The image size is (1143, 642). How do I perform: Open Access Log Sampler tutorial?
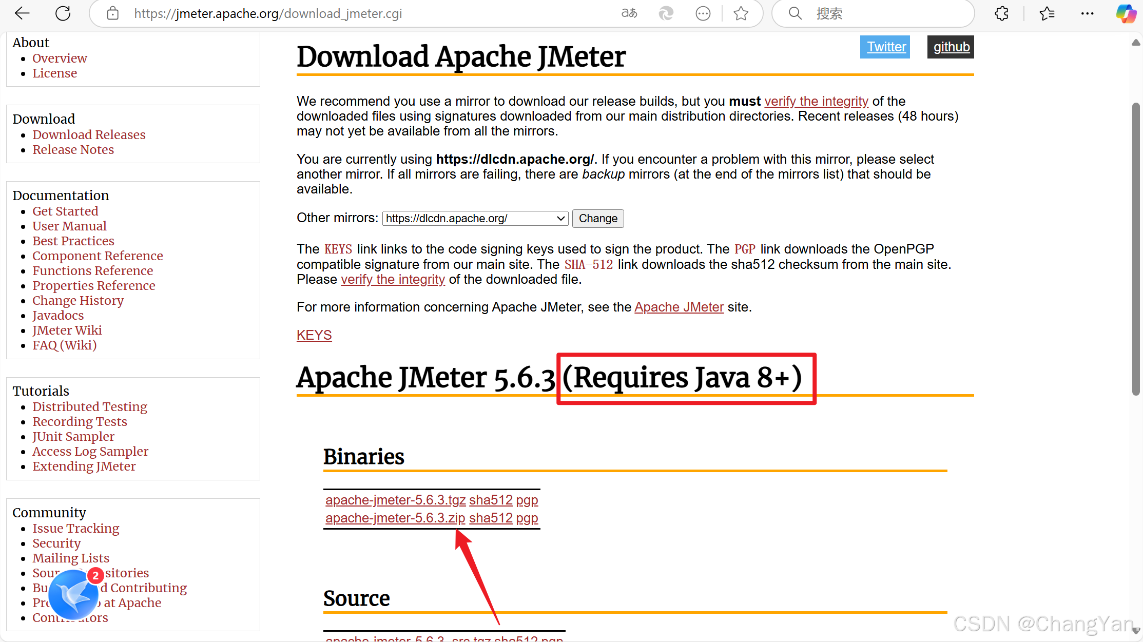click(x=90, y=452)
